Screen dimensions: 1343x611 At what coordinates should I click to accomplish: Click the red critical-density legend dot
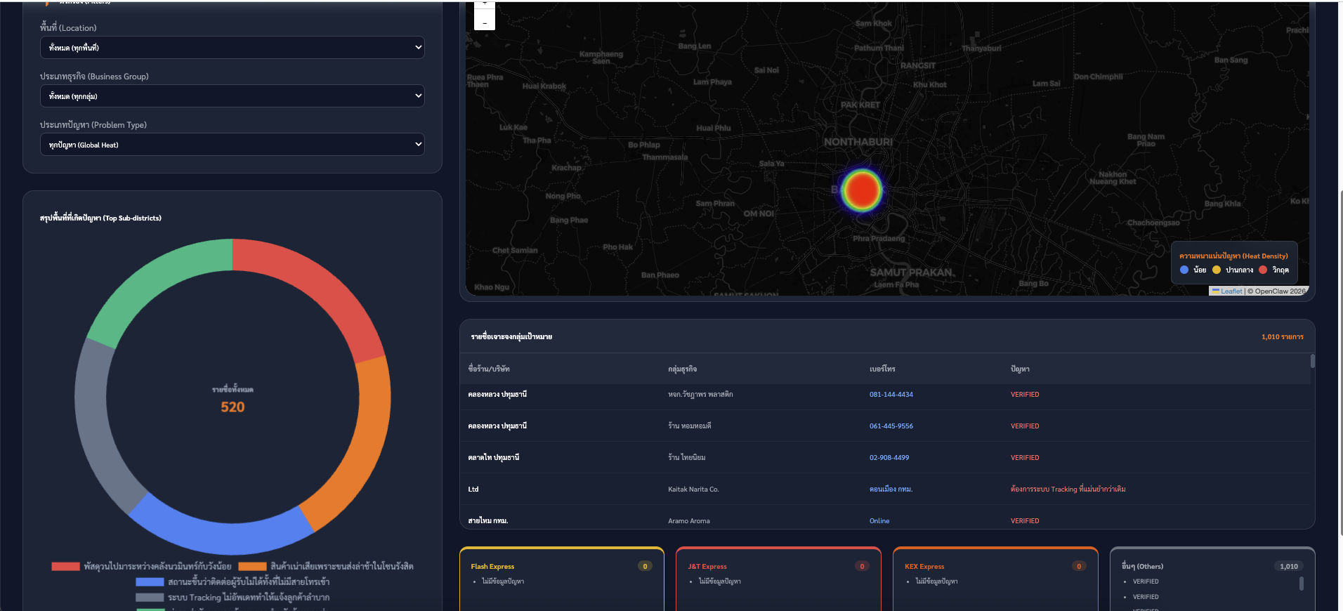(1263, 270)
